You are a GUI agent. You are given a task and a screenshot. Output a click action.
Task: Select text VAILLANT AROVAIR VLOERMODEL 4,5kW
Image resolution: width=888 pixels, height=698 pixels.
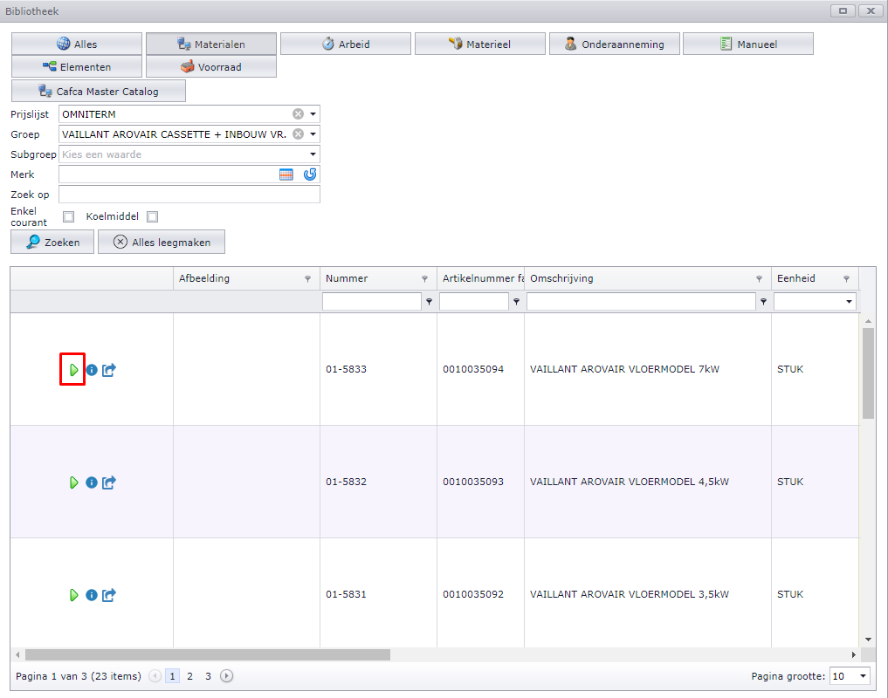pos(630,482)
